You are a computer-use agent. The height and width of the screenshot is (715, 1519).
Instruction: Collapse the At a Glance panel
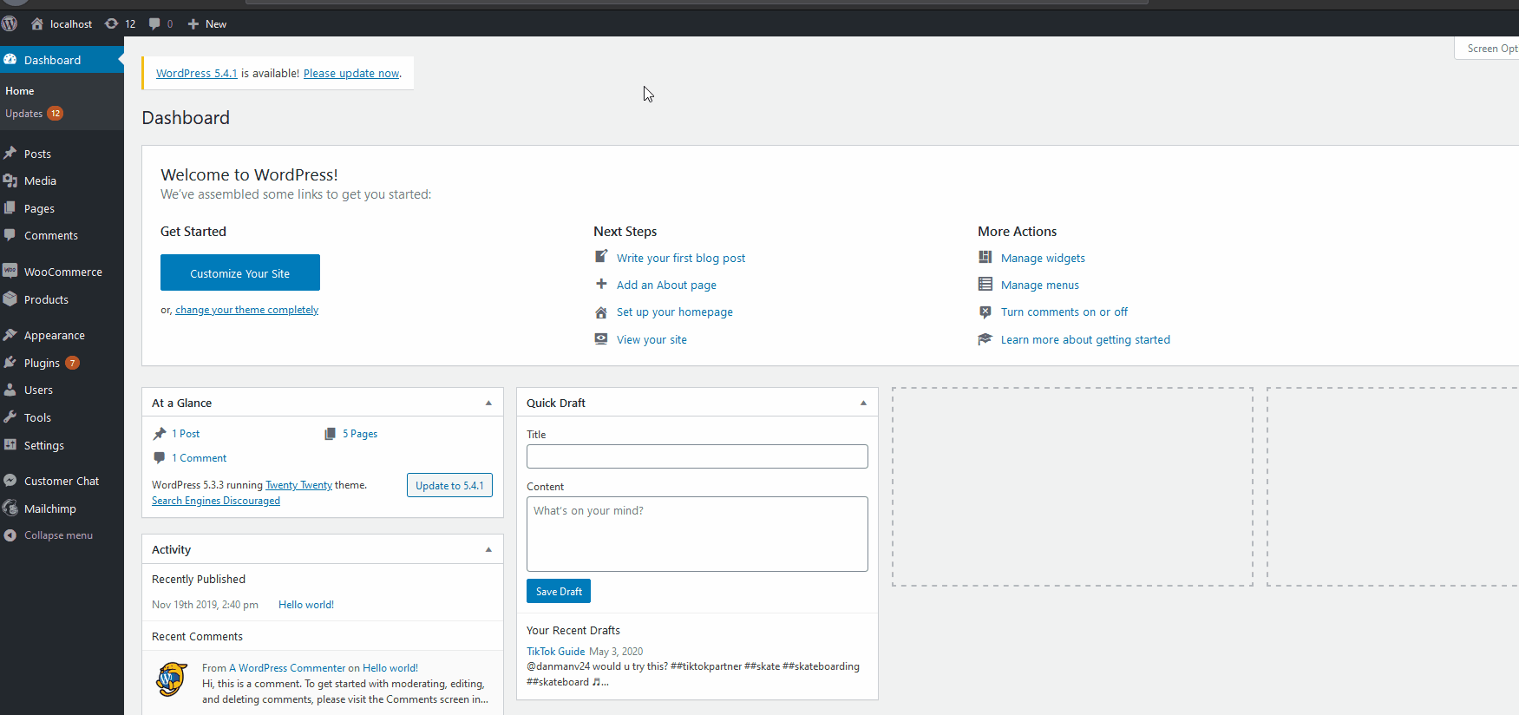488,403
